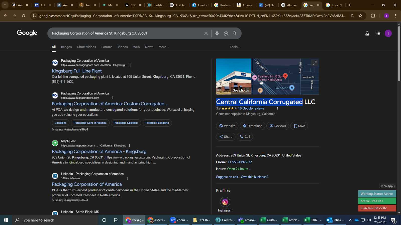
Task: Bookmark this page with the star
Action: [360, 16]
